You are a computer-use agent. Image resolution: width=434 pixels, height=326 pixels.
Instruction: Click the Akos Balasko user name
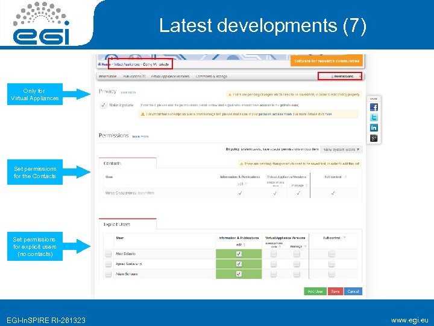[x=125, y=254]
